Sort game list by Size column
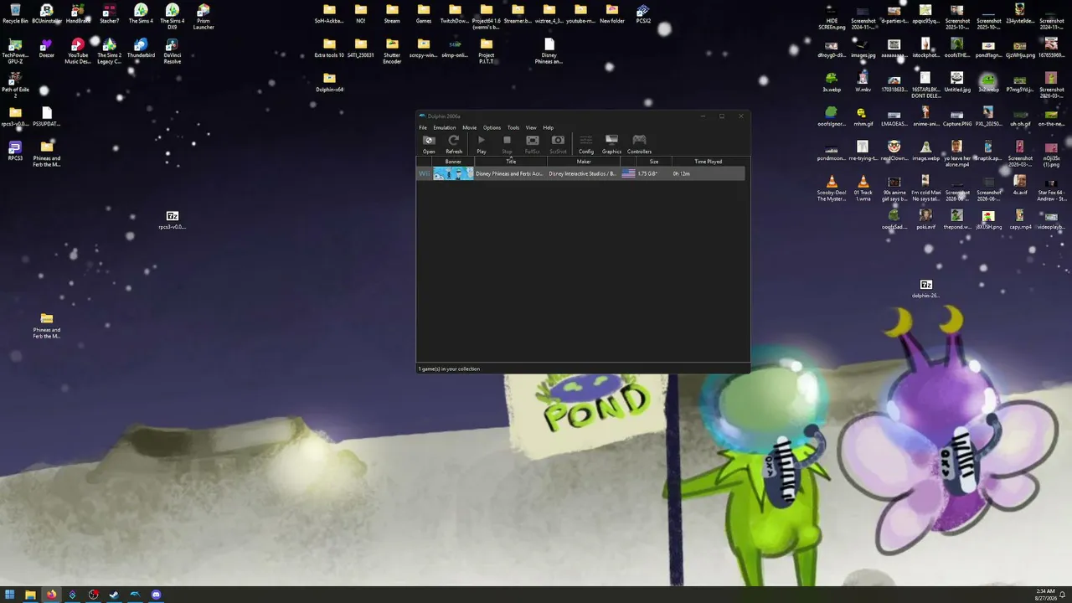The width and height of the screenshot is (1072, 603). [654, 162]
